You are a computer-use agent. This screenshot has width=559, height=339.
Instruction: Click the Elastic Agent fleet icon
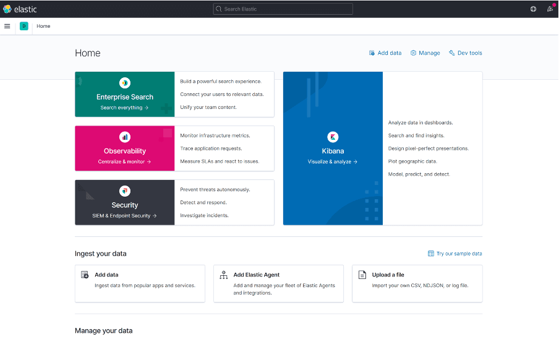point(223,275)
